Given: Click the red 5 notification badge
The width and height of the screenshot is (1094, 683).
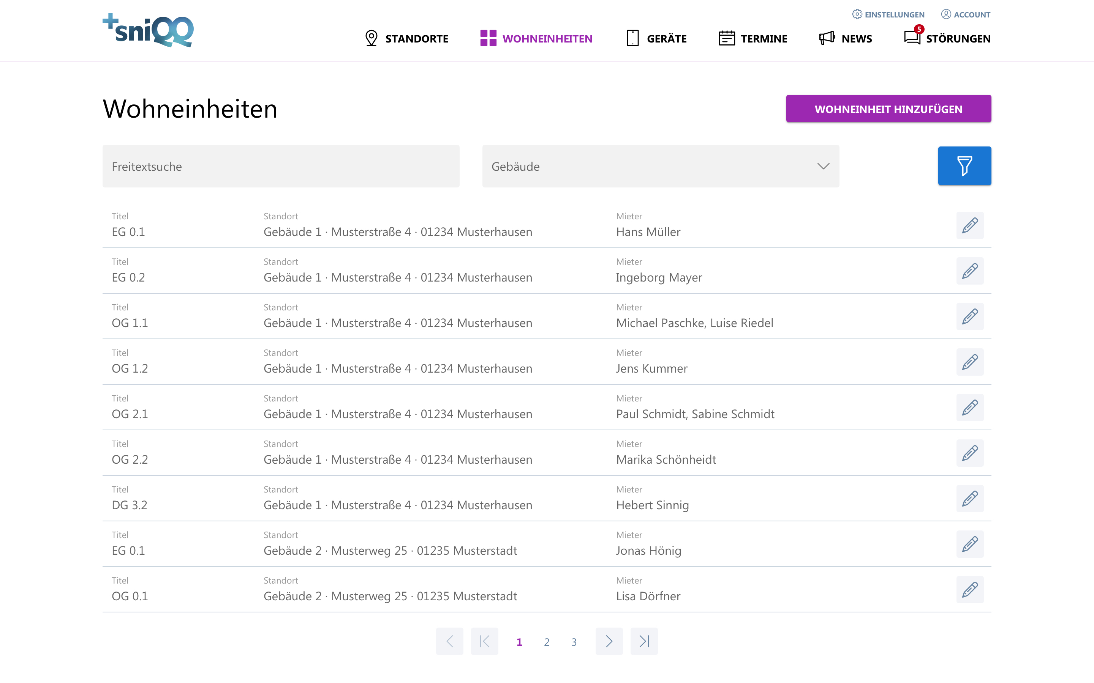Looking at the screenshot, I should 919,29.
